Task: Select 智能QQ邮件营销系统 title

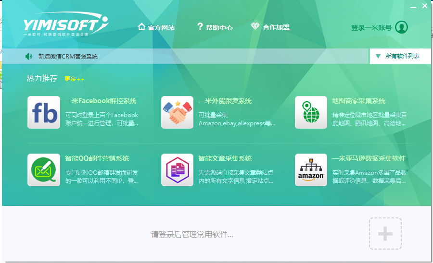Action: tap(97, 158)
